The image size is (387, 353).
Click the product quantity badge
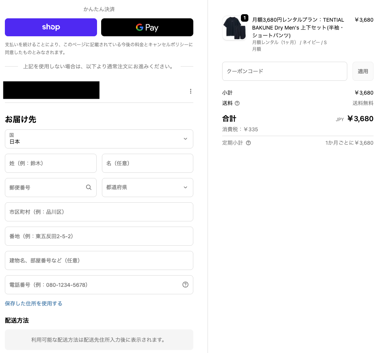[x=244, y=18]
